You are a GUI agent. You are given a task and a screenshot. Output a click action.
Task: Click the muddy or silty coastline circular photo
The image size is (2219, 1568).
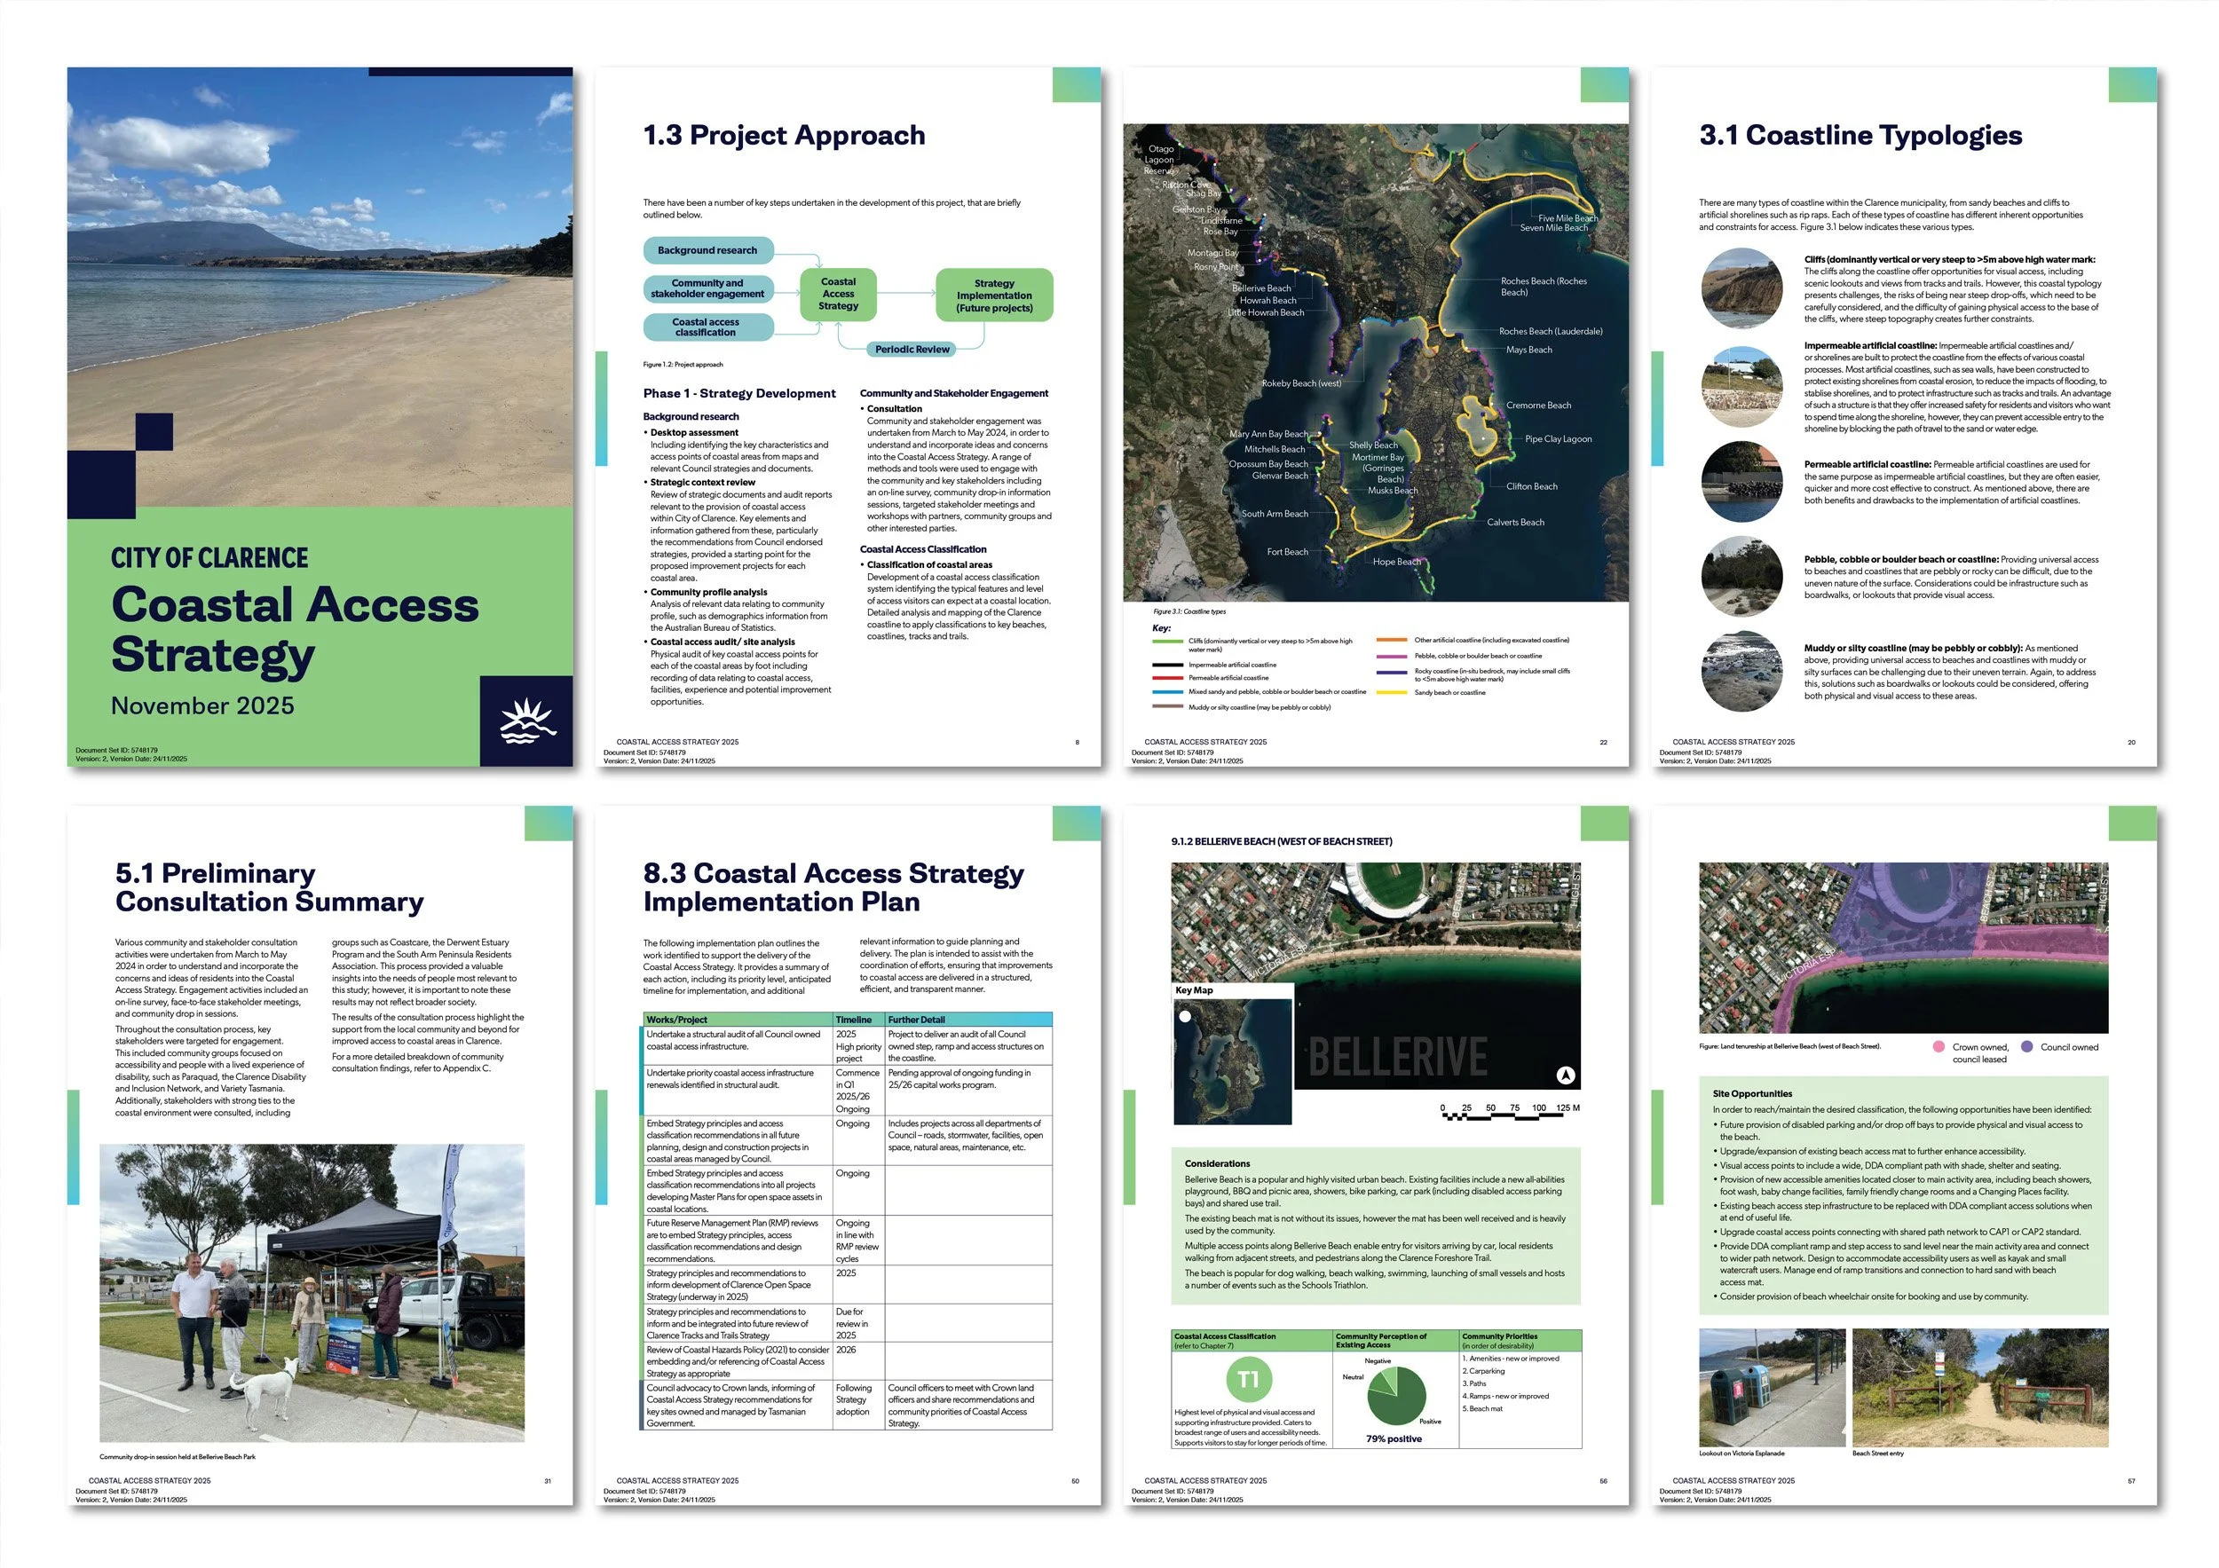pyautogui.click(x=1741, y=672)
